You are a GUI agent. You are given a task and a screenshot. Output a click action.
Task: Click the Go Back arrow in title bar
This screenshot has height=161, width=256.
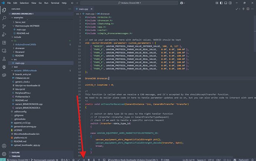(x=72, y=3)
